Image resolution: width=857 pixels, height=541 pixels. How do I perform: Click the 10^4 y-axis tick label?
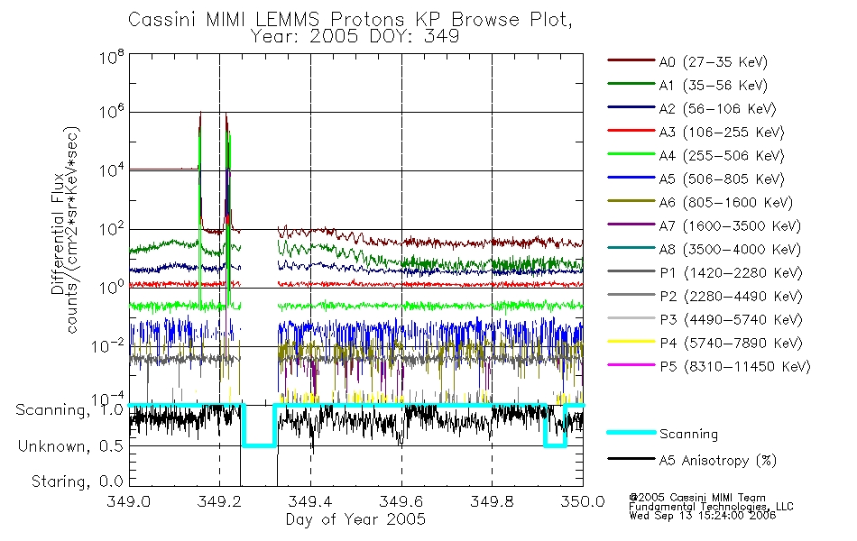[112, 171]
